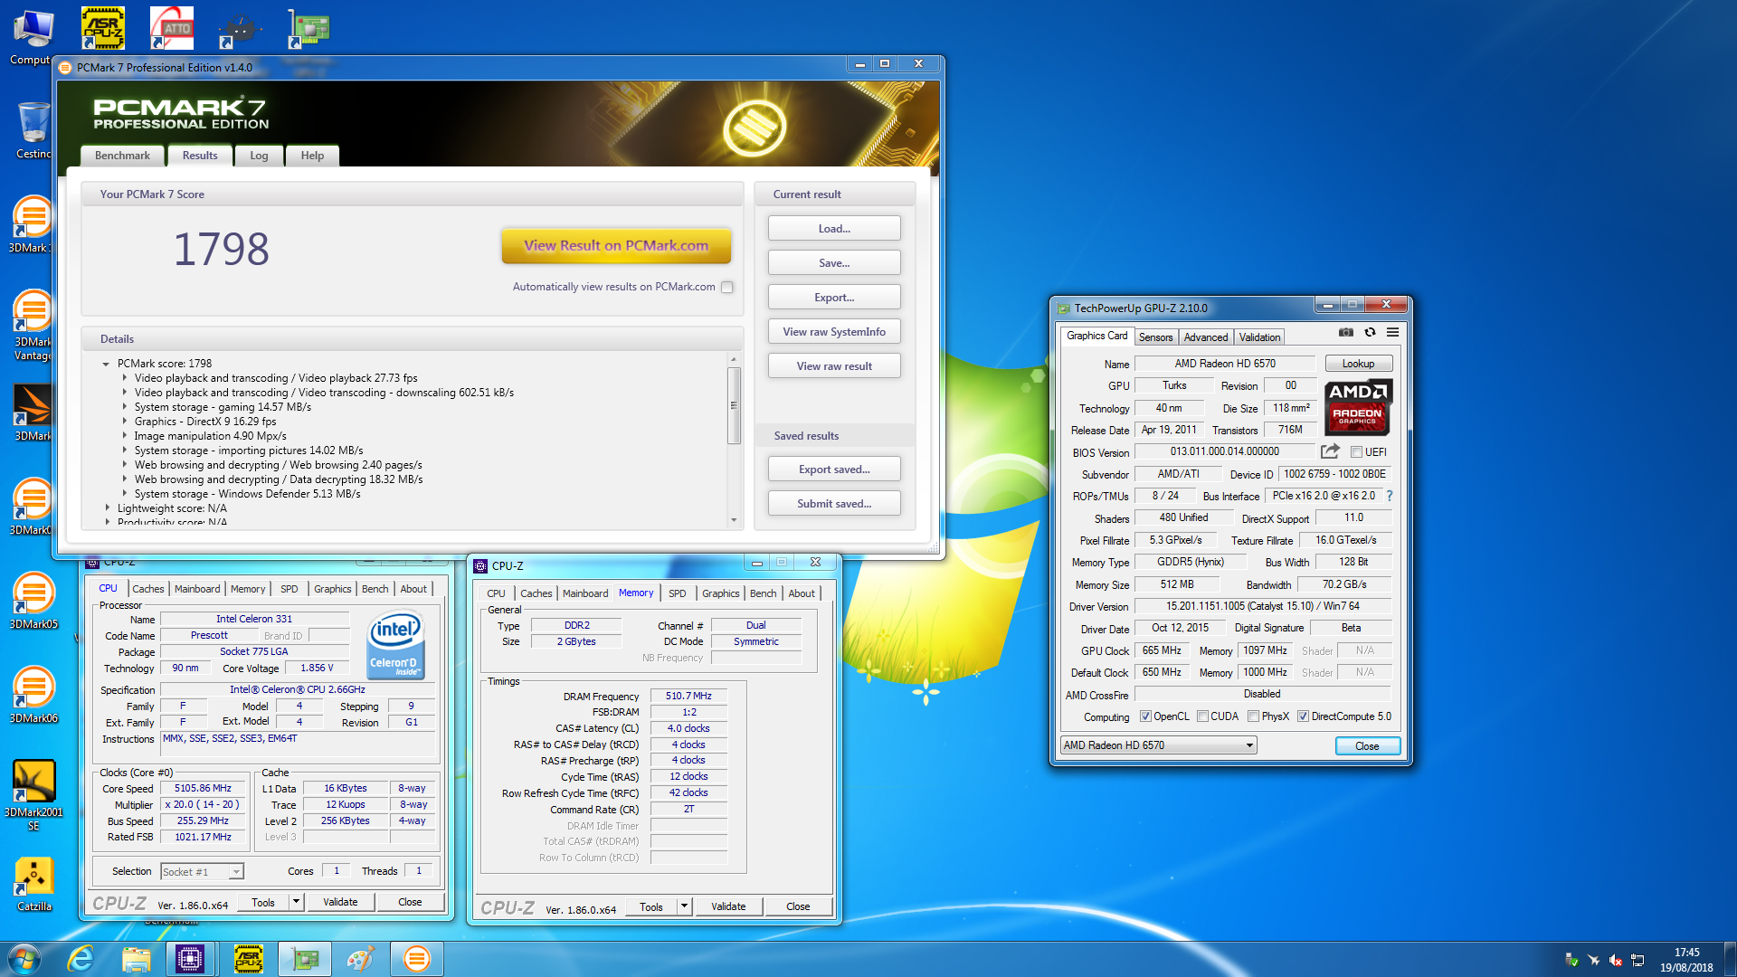Click muted volume icon in system tray
The image size is (1737, 977).
pyautogui.click(x=1615, y=961)
